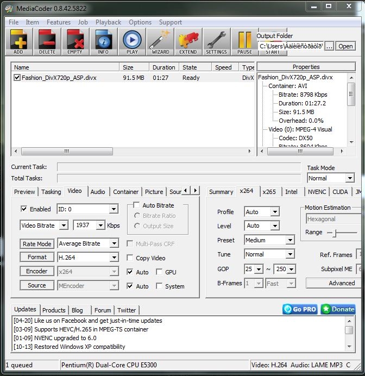
Task: Click the DELETE toolbar icon
Action: click(47, 42)
